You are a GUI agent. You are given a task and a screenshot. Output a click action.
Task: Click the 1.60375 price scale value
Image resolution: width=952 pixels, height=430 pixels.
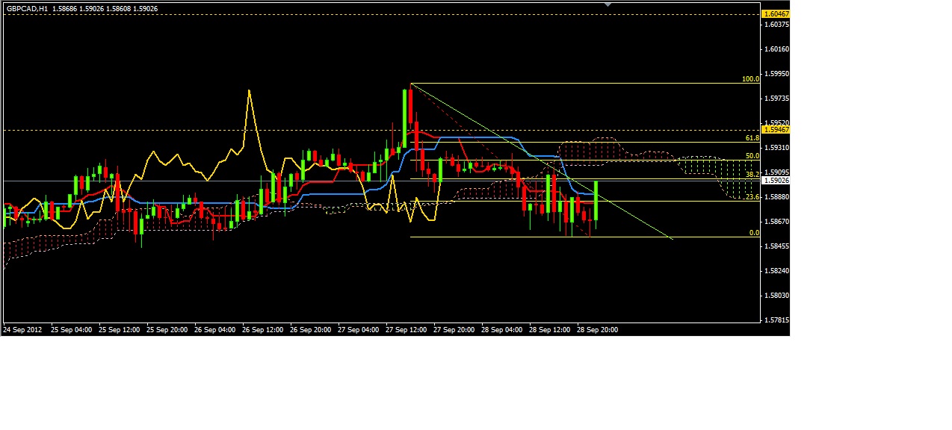(778, 25)
